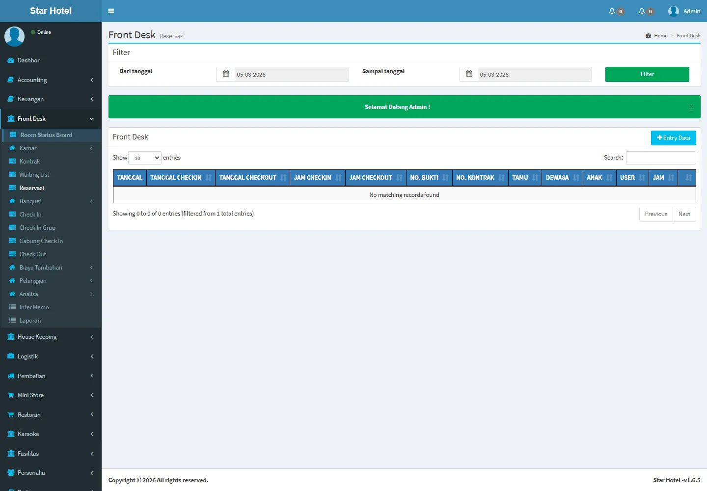Open Reservasi in the sidebar
Screen dimensions: 707x491
coord(31,188)
